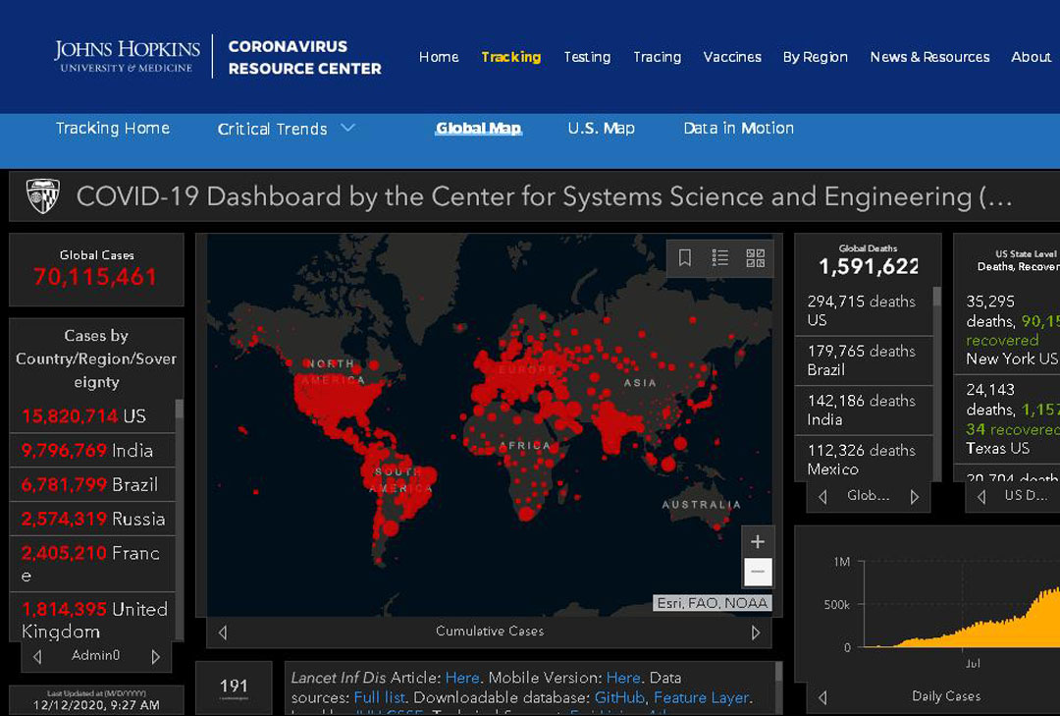Select the '15,820,714 US' cases row
Image resolution: width=1060 pixels, height=716 pixels.
point(92,415)
